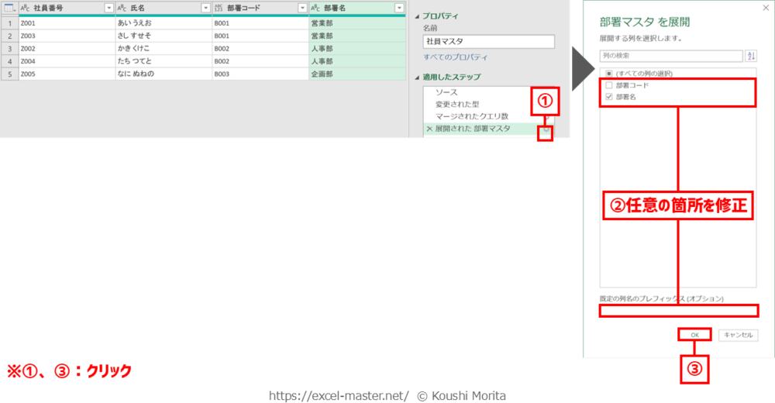Expand the 部署コード column filter dropdown
775x403 pixels.
point(302,8)
